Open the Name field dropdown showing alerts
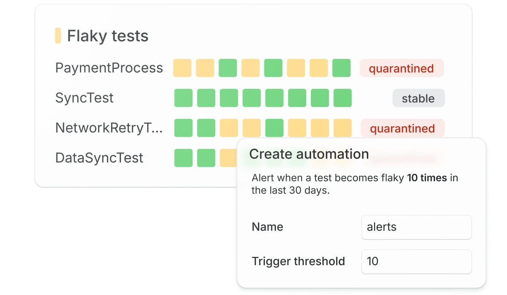The image size is (507, 295). (x=416, y=227)
